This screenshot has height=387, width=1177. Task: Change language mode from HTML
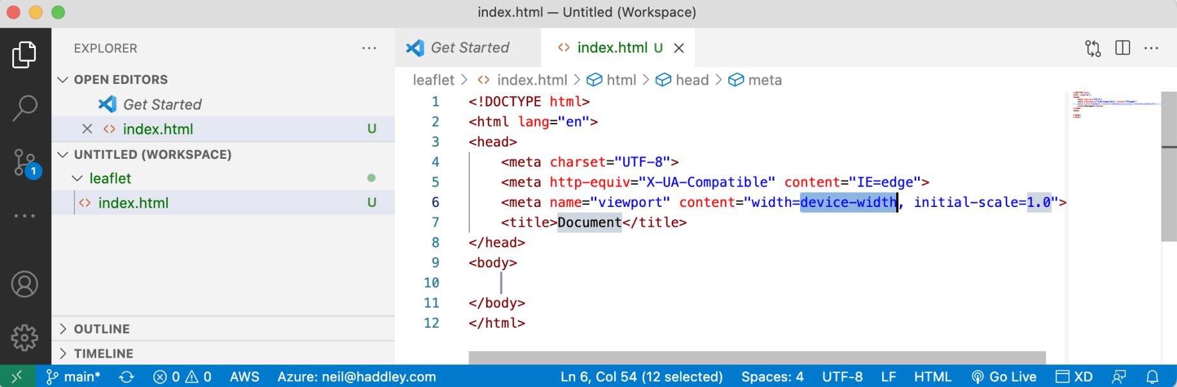932,377
